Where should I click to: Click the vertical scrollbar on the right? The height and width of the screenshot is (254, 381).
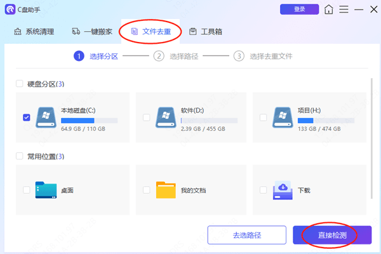click(371, 127)
